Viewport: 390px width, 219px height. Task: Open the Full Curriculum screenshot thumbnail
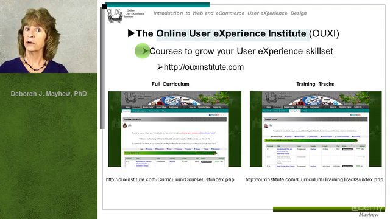click(x=175, y=129)
